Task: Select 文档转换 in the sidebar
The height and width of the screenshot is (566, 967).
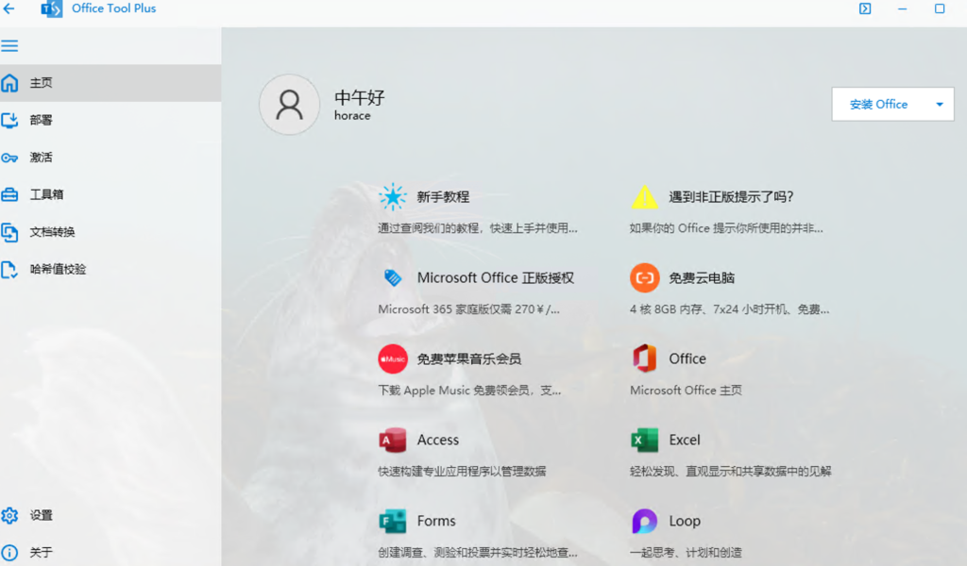Action: (x=52, y=232)
